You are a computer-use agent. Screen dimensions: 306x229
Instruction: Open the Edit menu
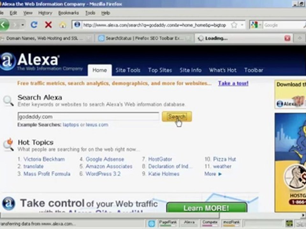point(13,13)
